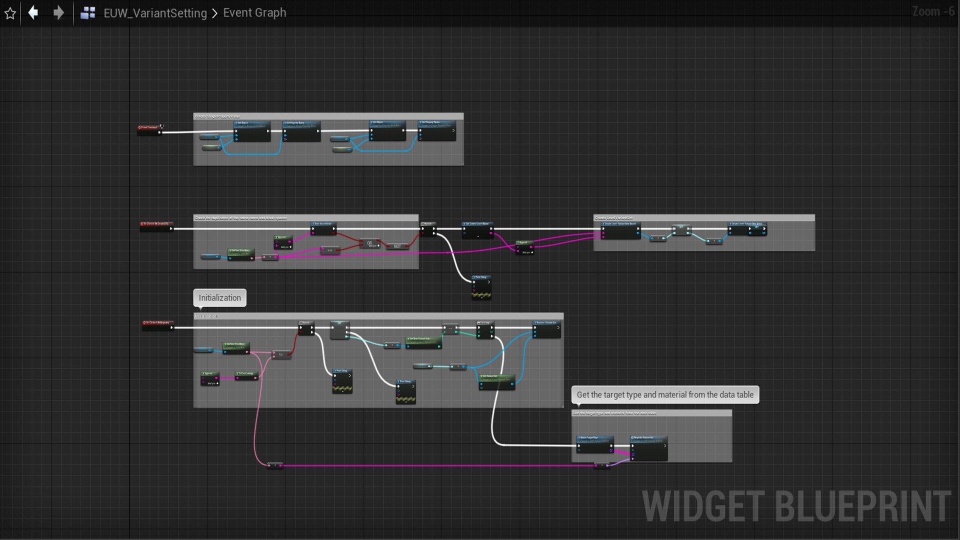
Task: Select the On Clicked Register event node
Action: pos(158,325)
